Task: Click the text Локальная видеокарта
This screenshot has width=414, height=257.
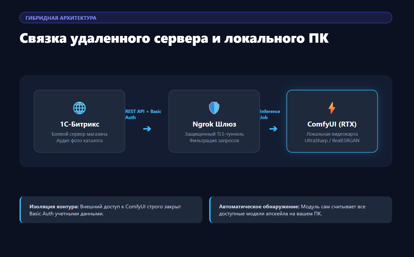Action: (x=332, y=134)
